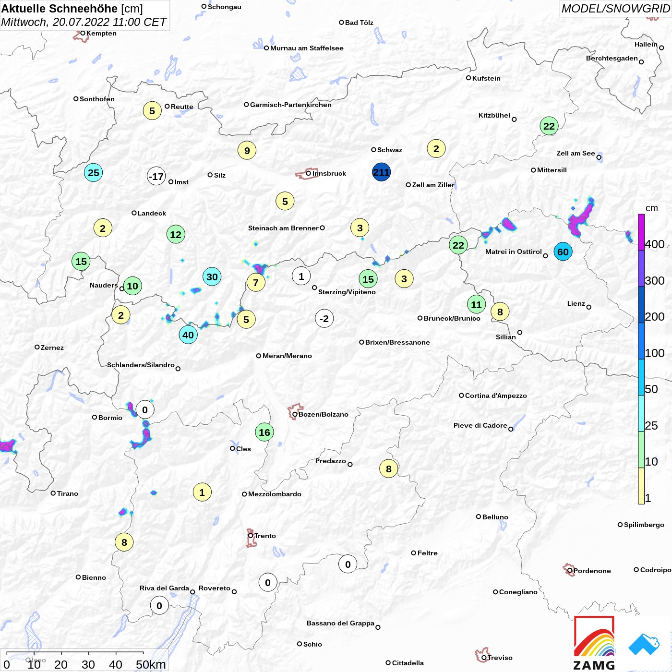This screenshot has width=672, height=672.
Task: Select the yellow 9 station marker
Action: point(247,151)
